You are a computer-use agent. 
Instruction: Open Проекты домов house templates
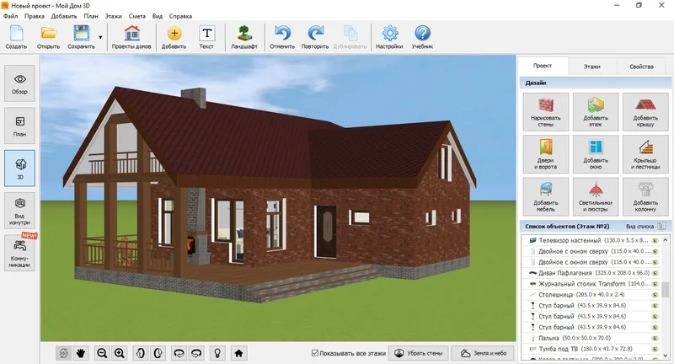coord(131,37)
